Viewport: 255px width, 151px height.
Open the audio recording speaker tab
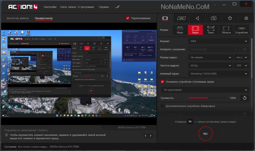[197, 18]
